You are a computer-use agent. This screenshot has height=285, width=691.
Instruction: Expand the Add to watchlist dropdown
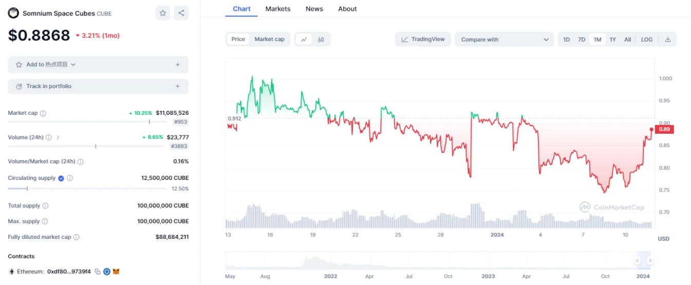(x=73, y=65)
